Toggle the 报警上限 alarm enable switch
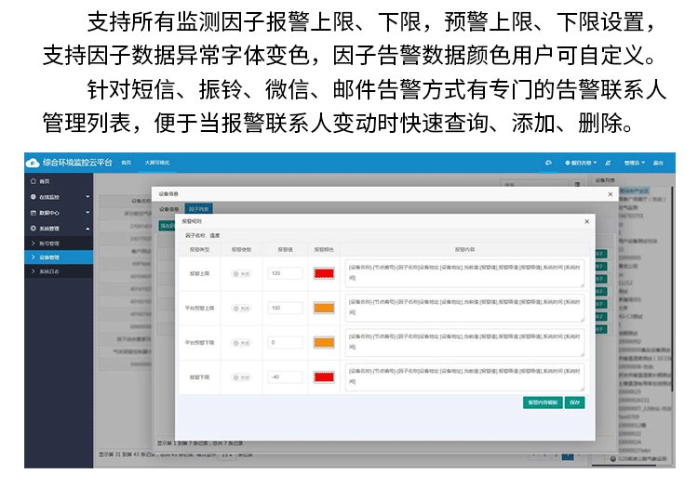 click(x=242, y=273)
